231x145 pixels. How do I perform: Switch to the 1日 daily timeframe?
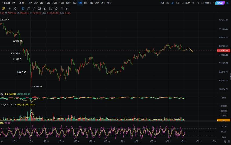tap(92, 3)
